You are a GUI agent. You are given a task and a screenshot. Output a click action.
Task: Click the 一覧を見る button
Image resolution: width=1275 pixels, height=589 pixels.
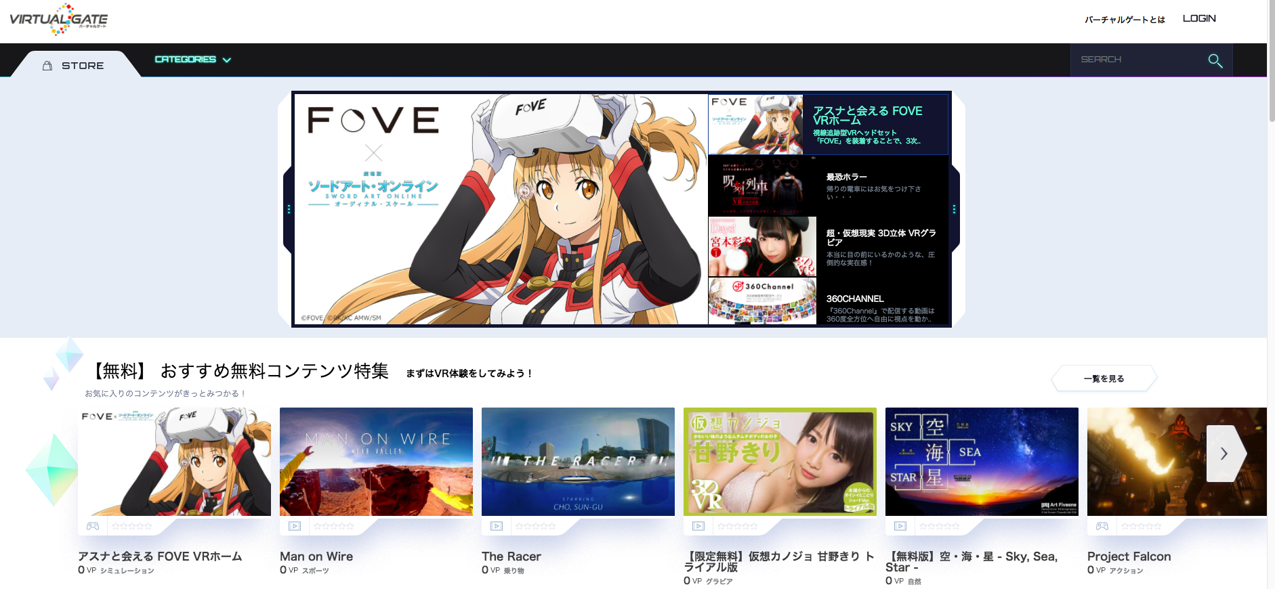(1104, 378)
